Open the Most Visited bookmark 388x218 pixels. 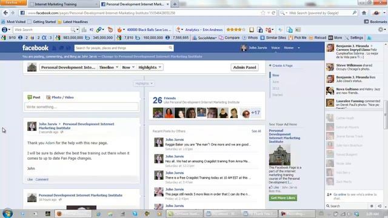pyautogui.click(x=13, y=22)
